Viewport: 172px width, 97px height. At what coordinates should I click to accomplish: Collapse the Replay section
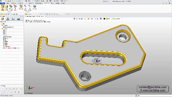coord(1,86)
